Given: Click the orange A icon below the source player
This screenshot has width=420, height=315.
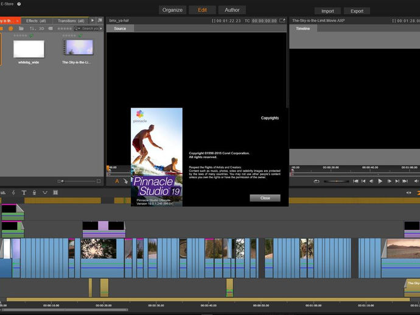Looking at the screenshot, I should point(117,181).
